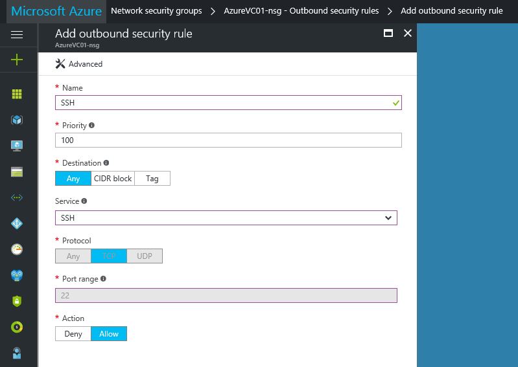This screenshot has height=367, width=518.
Task: Open the Virtual machines monitor icon
Action: point(17,146)
